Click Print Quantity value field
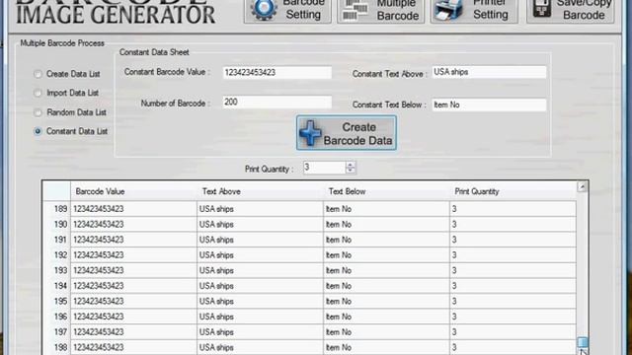632x355 pixels. coord(325,168)
